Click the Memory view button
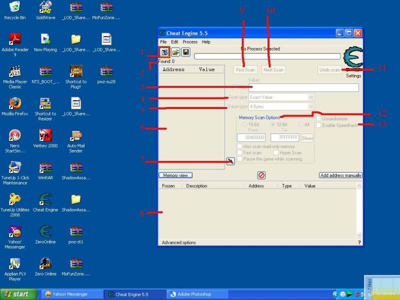This screenshot has width=400, height=300. 175,175
